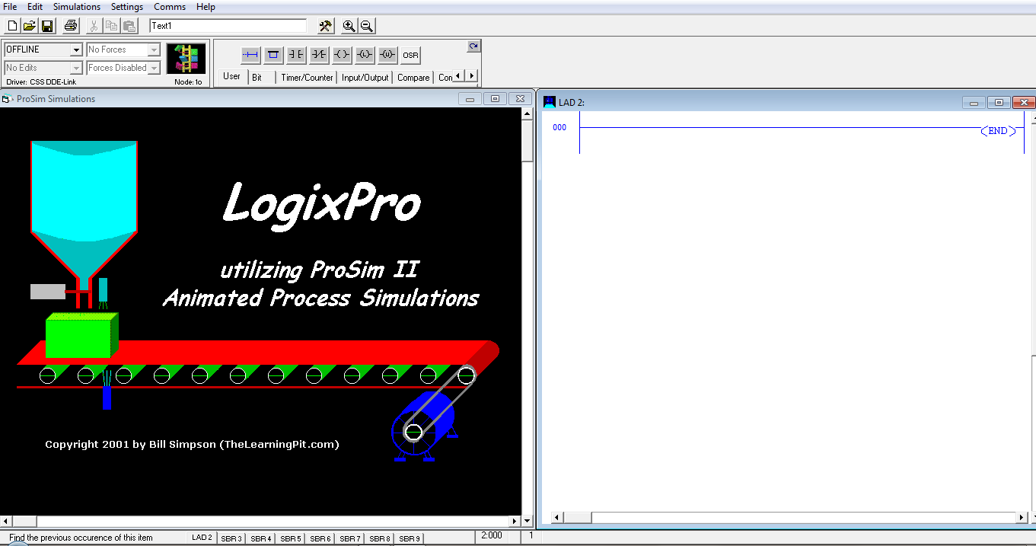The image size is (1036, 546).
Task: Print the program with the printer icon
Action: click(x=71, y=25)
